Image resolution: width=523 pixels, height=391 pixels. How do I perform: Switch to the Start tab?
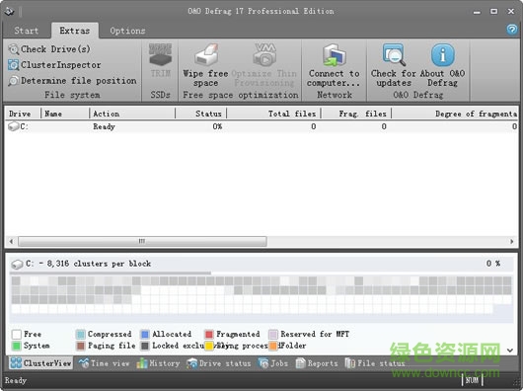pos(27,31)
